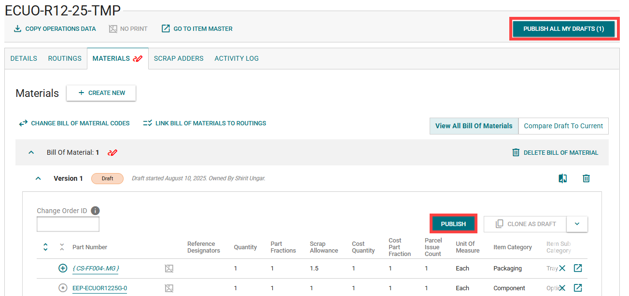The image size is (629, 296).
Task: Switch to the Routings tab
Action: coord(65,58)
